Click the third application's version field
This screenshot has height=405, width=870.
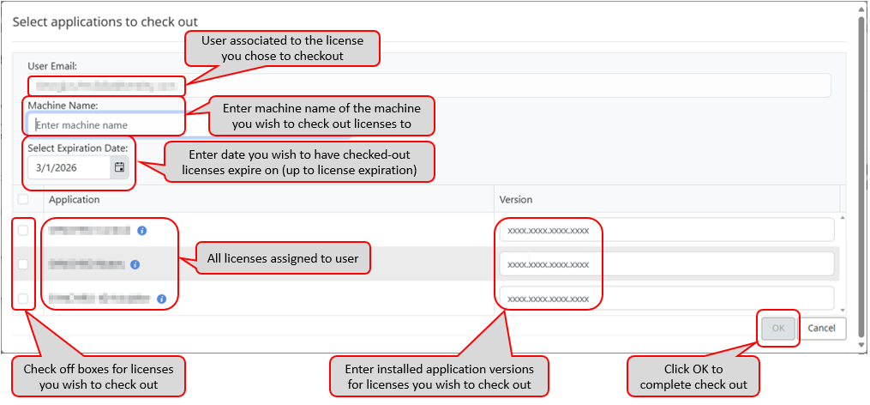[x=665, y=299]
